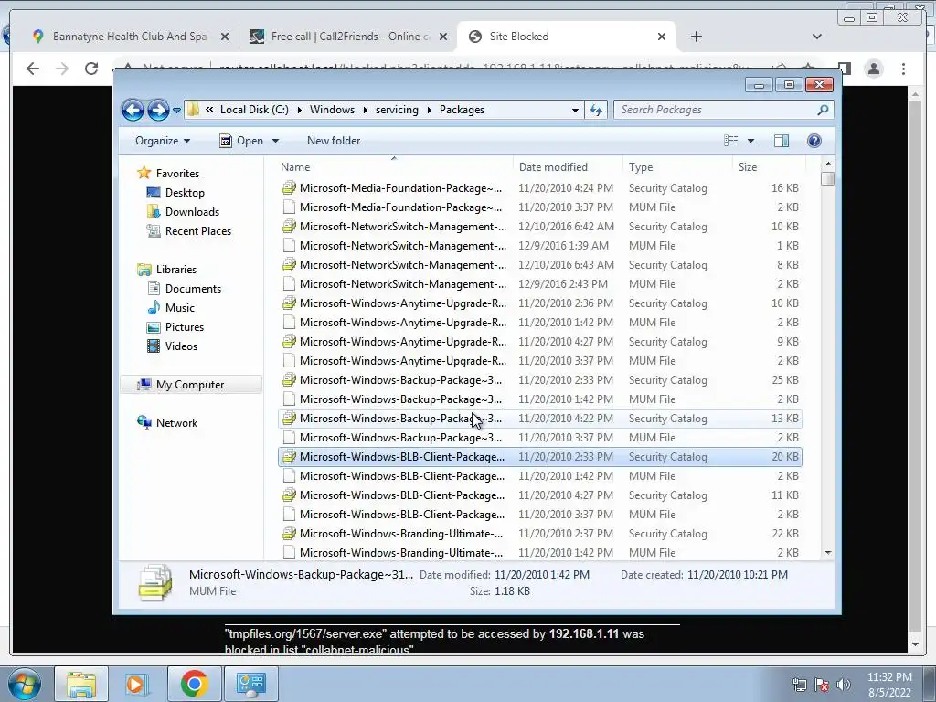Select My Computer in navigation pane
Image resolution: width=936 pixels, height=702 pixels.
[190, 385]
